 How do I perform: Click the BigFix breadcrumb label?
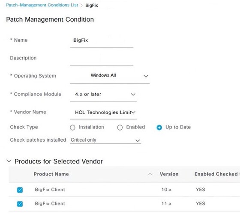92,5
